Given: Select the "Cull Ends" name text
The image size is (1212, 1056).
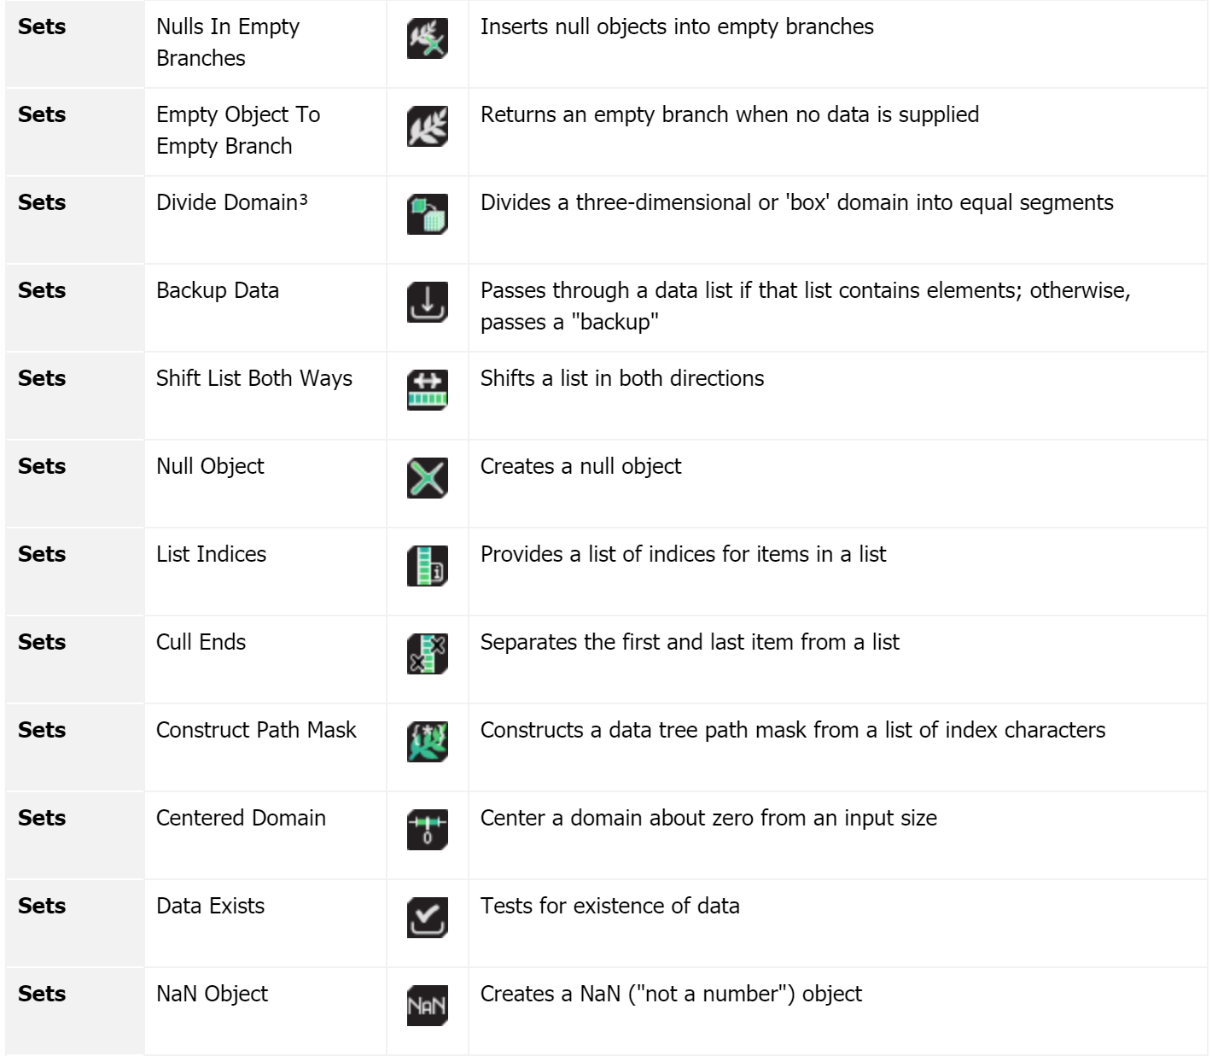Looking at the screenshot, I should tap(201, 642).
